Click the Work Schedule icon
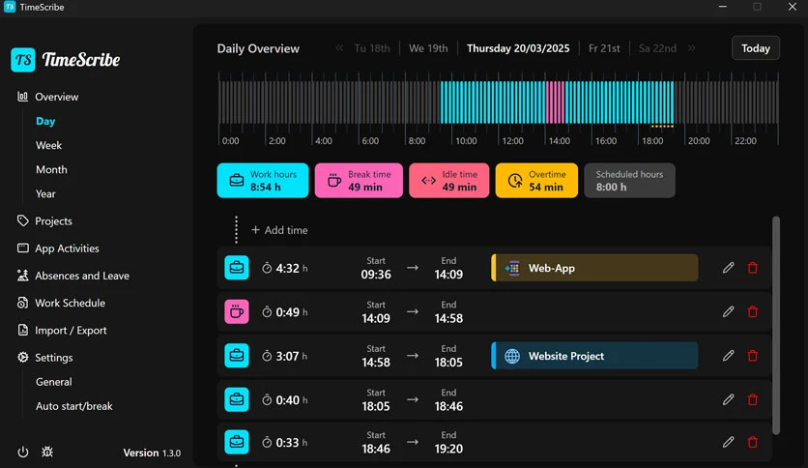This screenshot has height=468, width=808. [22, 303]
